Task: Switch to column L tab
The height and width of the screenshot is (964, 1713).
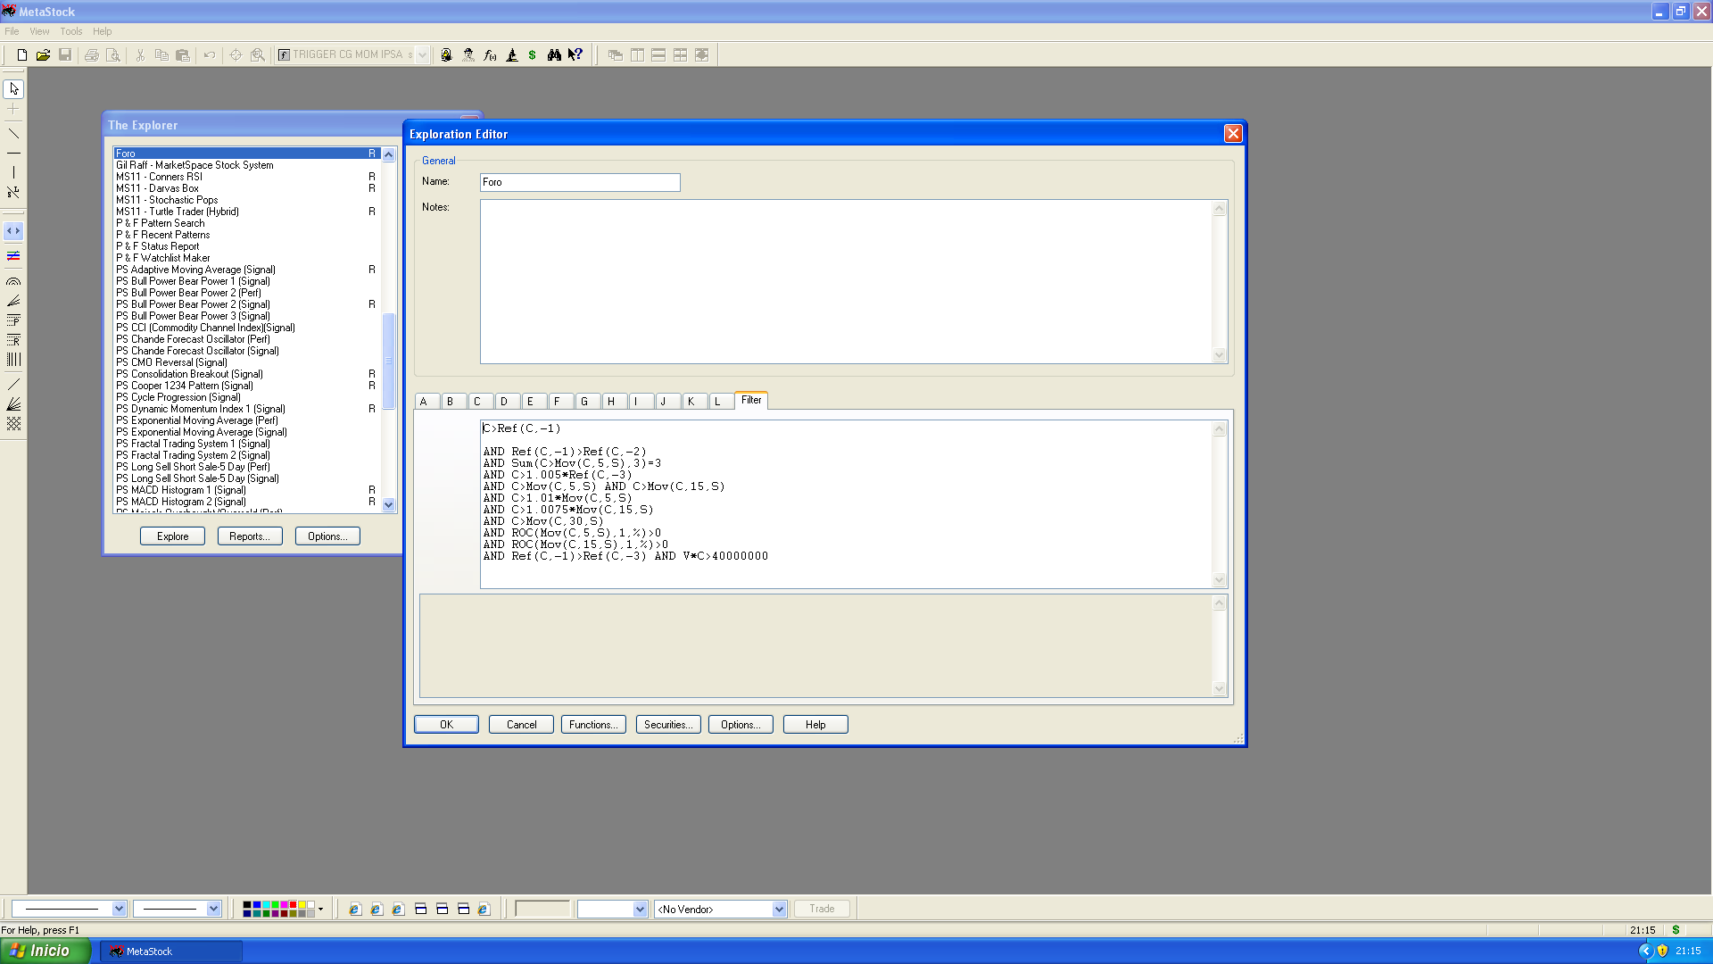Action: (721, 402)
